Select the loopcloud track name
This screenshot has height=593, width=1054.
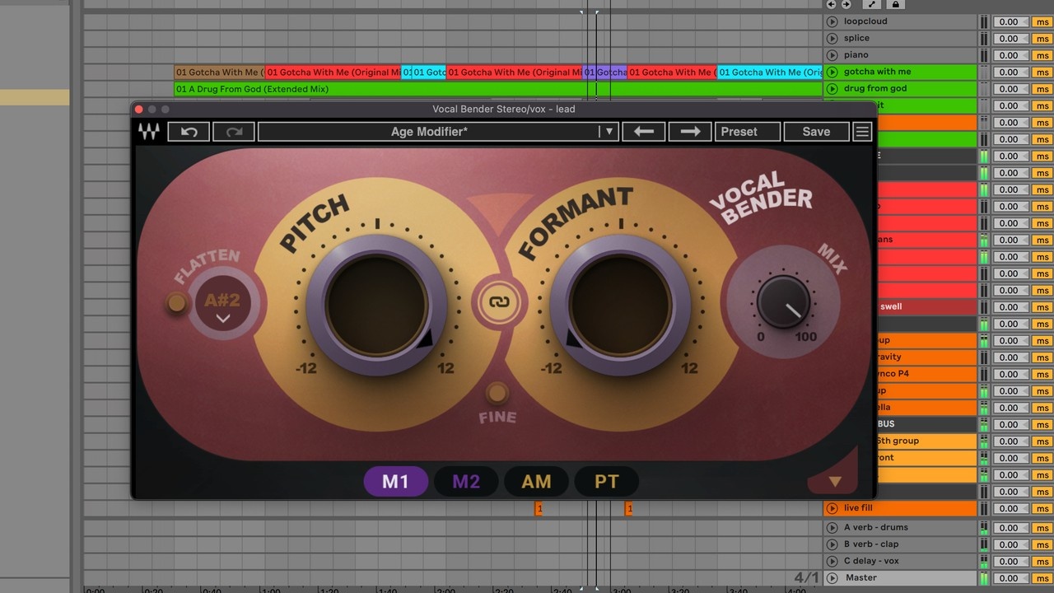click(x=865, y=21)
